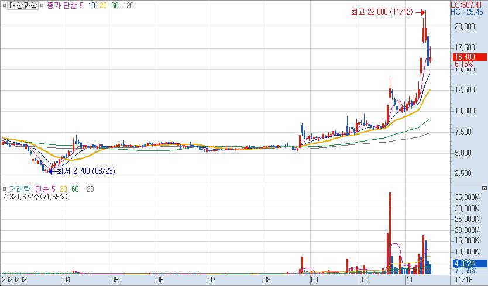Click the small square before 거래량
The image size is (488, 286).
(4, 189)
